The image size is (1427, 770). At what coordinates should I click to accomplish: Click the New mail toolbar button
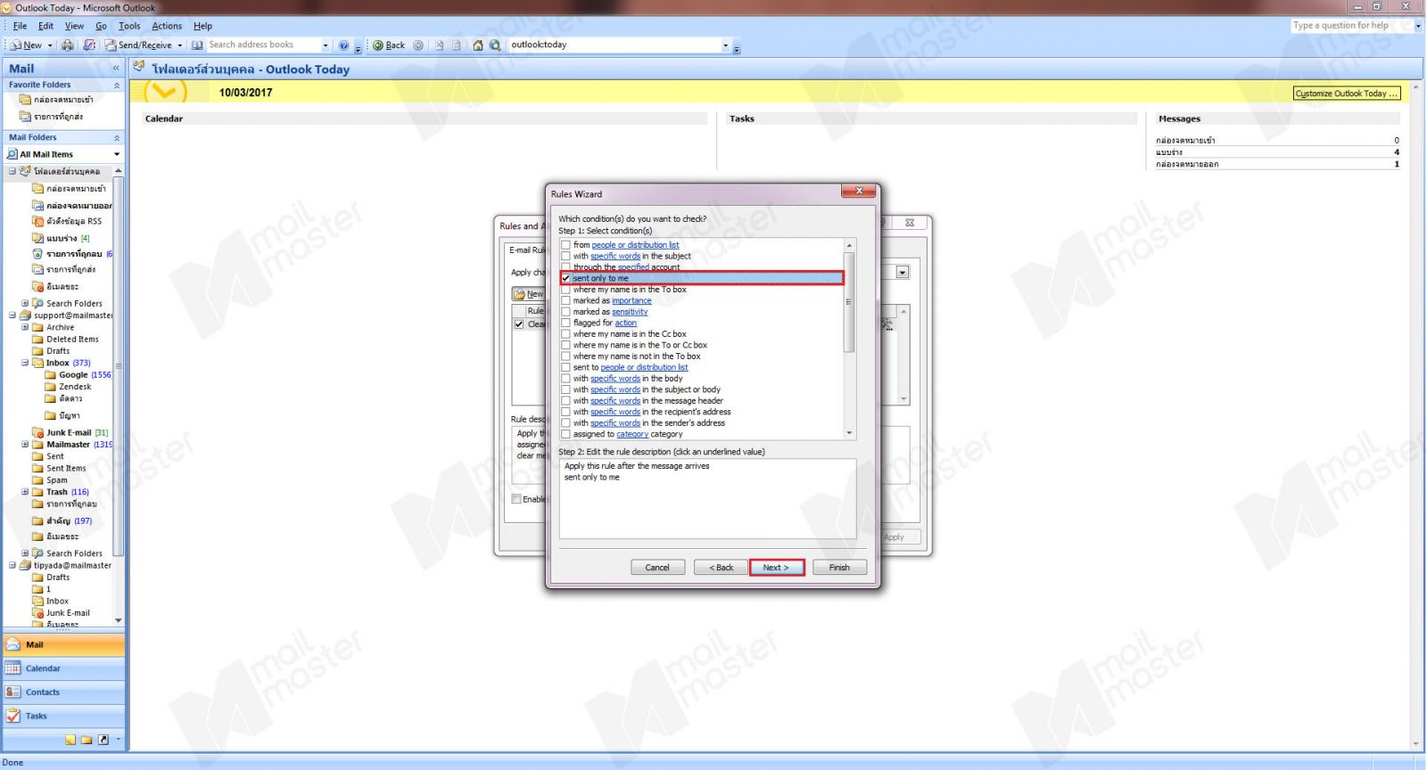pos(27,45)
